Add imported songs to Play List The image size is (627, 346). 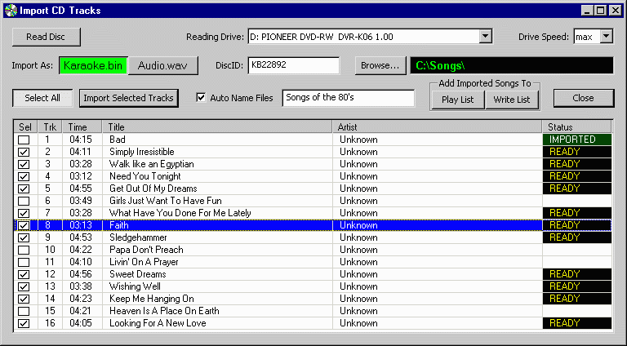point(457,100)
